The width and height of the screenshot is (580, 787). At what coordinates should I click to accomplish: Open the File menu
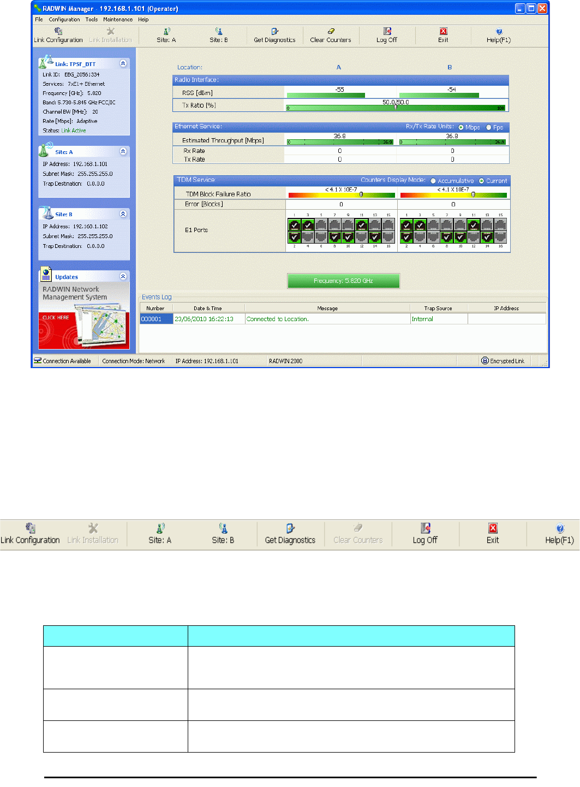[39, 19]
